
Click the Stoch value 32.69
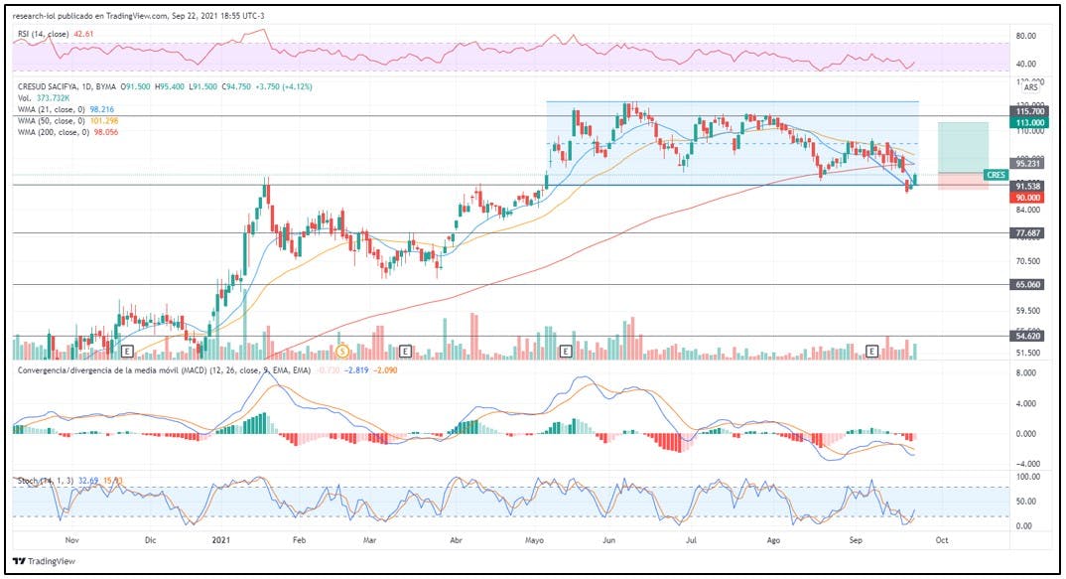(x=88, y=481)
